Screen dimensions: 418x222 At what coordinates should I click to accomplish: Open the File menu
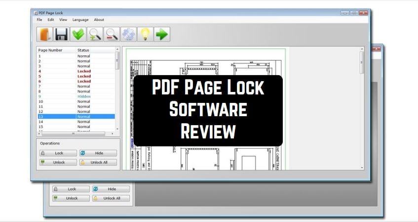tap(39, 20)
